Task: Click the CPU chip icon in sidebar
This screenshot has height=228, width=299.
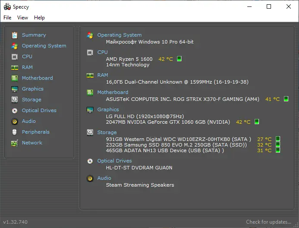Action: [x=15, y=56]
